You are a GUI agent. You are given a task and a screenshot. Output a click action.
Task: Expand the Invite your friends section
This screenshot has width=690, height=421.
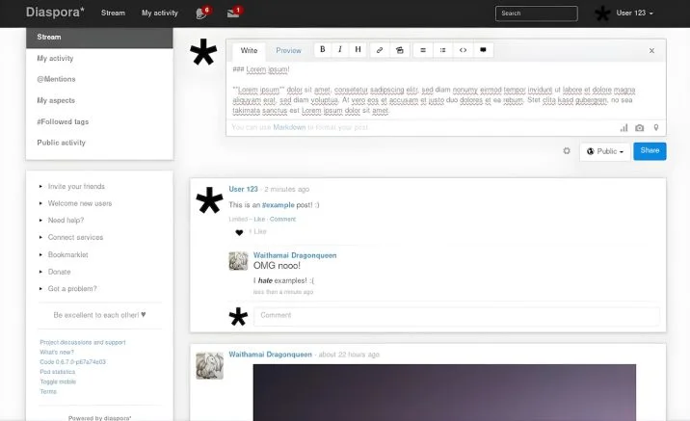point(76,186)
